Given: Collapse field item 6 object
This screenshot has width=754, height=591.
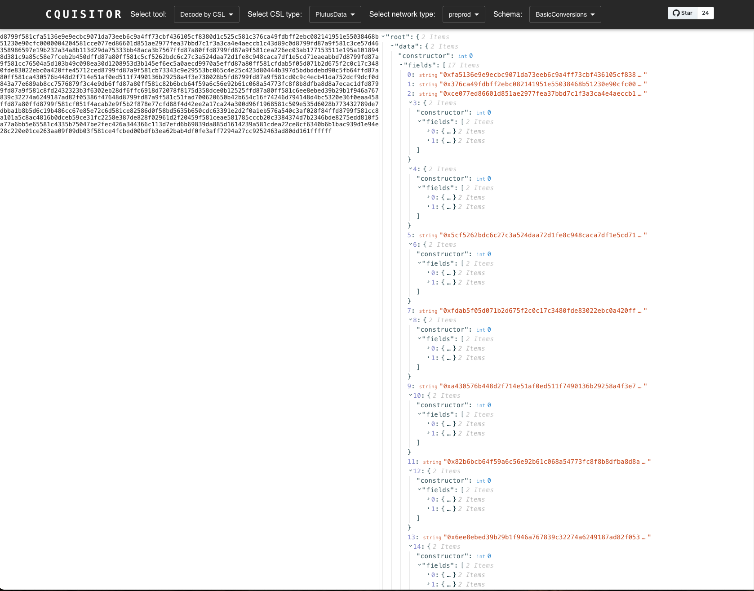Looking at the screenshot, I should (410, 244).
